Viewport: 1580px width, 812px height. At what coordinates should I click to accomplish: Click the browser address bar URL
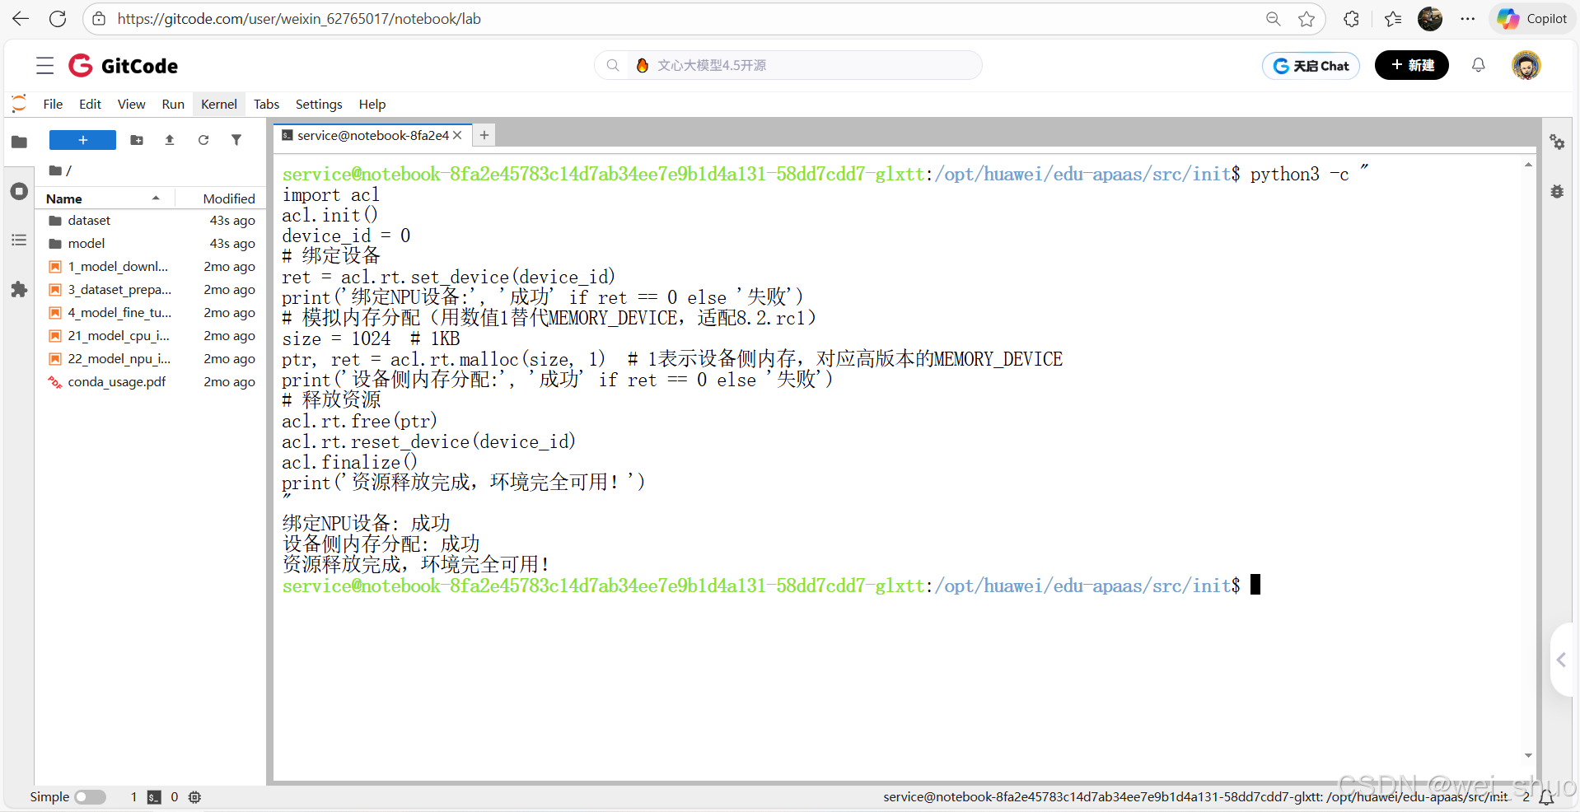pyautogui.click(x=299, y=18)
